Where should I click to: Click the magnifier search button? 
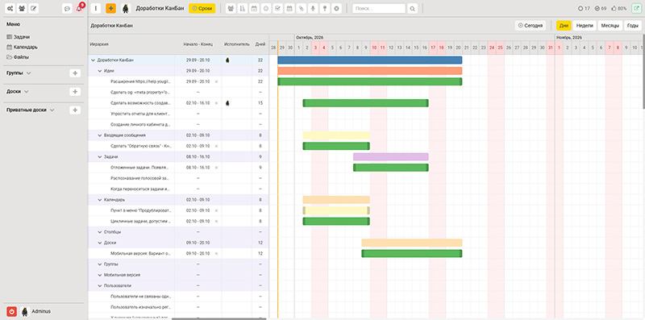pyautogui.click(x=412, y=8)
